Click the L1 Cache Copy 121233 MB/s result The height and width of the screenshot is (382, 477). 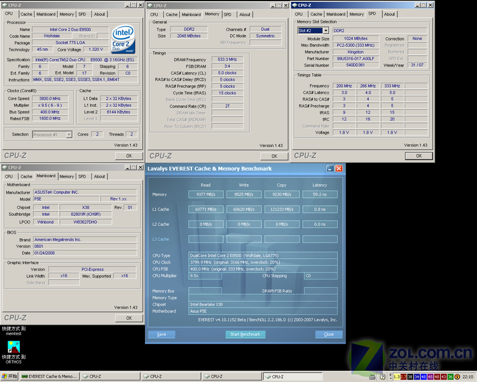282,209
